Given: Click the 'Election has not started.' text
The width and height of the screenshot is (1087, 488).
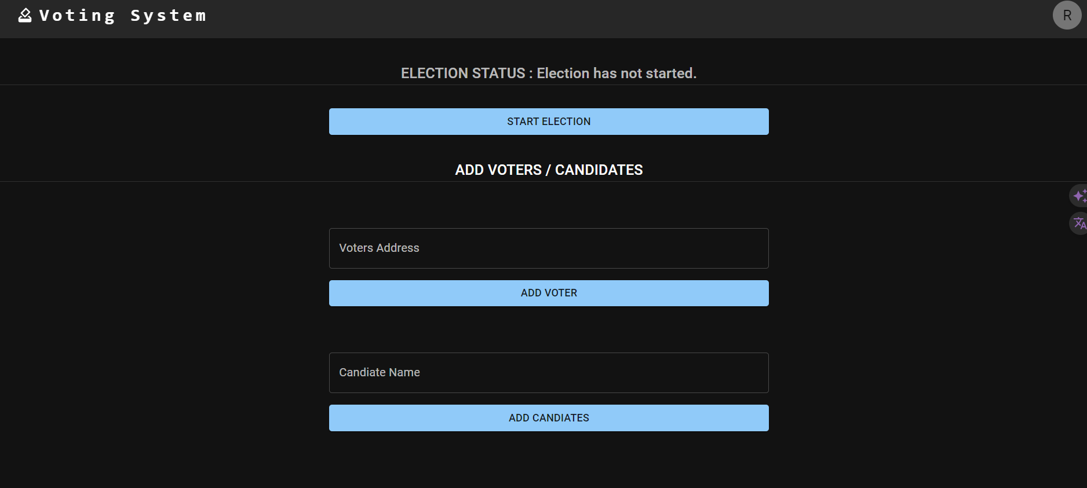Looking at the screenshot, I should click(x=617, y=74).
